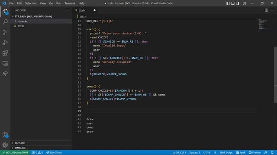Open the Edit menu
The width and height of the screenshot is (277, 155).
click(19, 3)
